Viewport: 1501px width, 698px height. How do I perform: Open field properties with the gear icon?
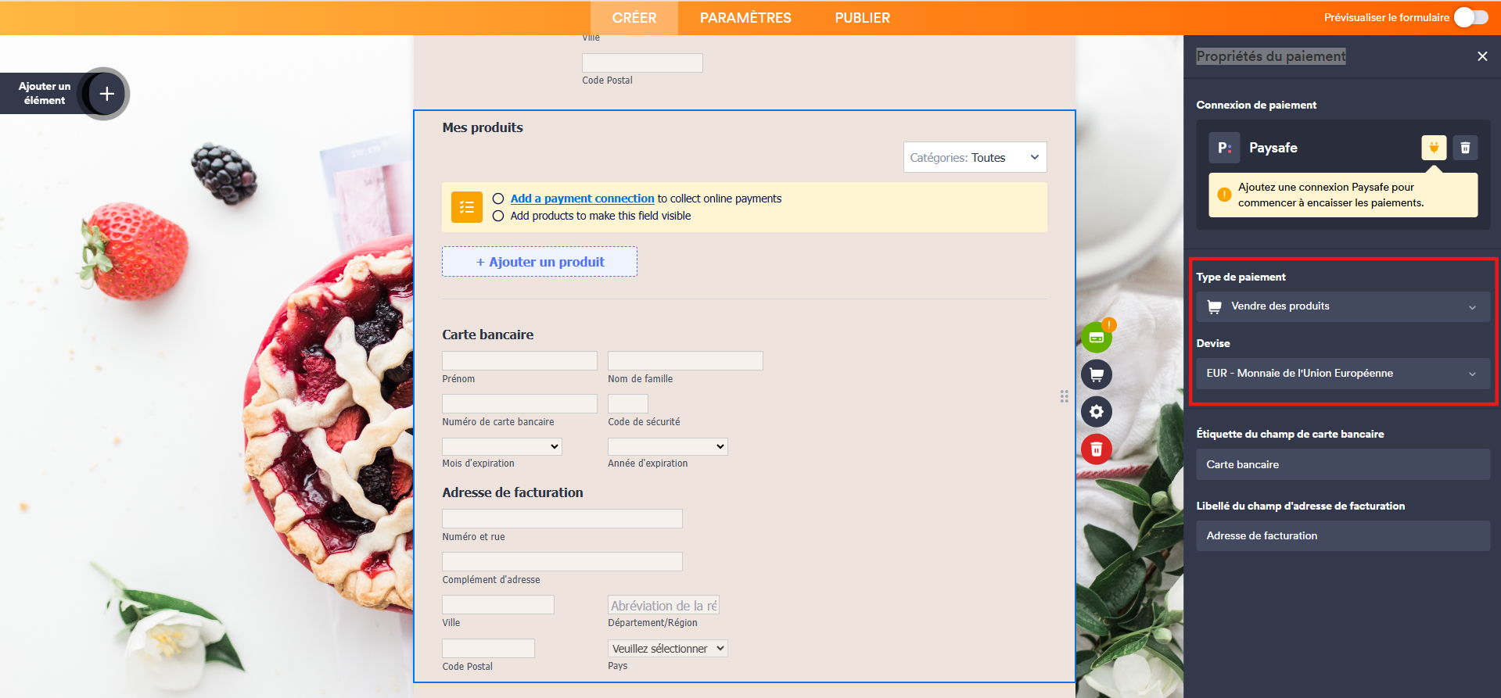[x=1097, y=412]
